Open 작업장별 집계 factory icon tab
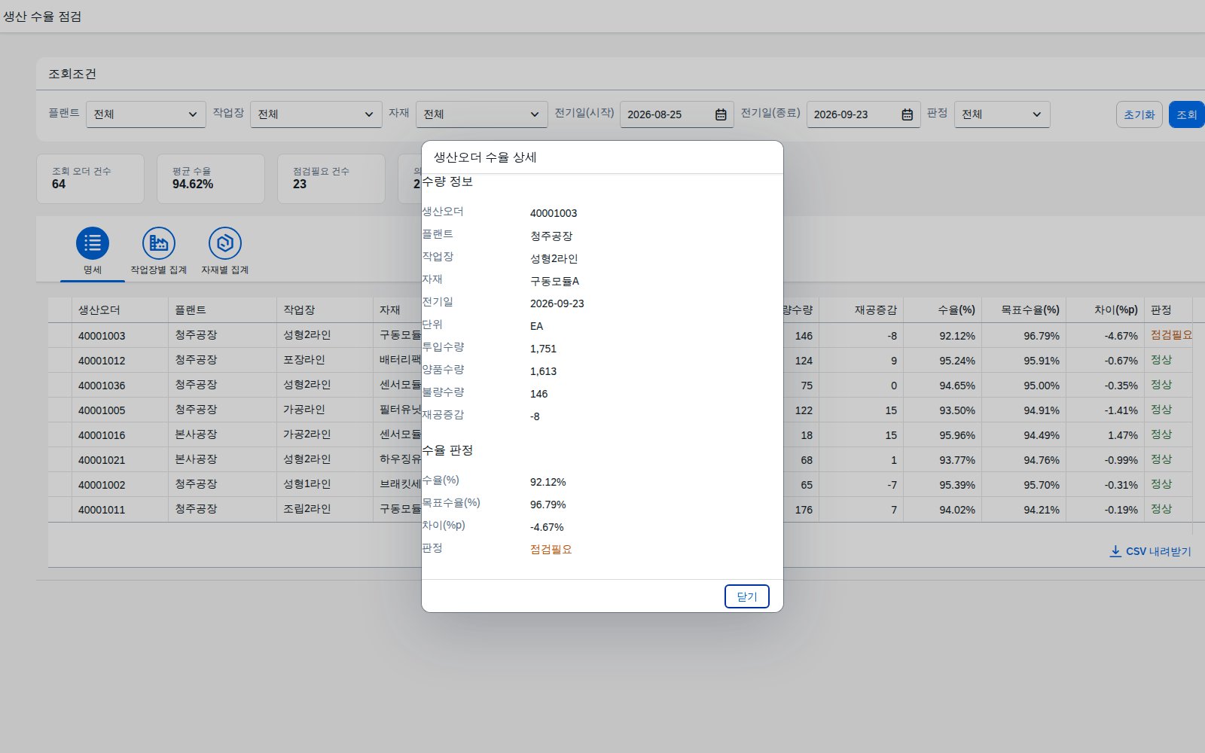This screenshot has width=1205, height=753. [x=159, y=243]
